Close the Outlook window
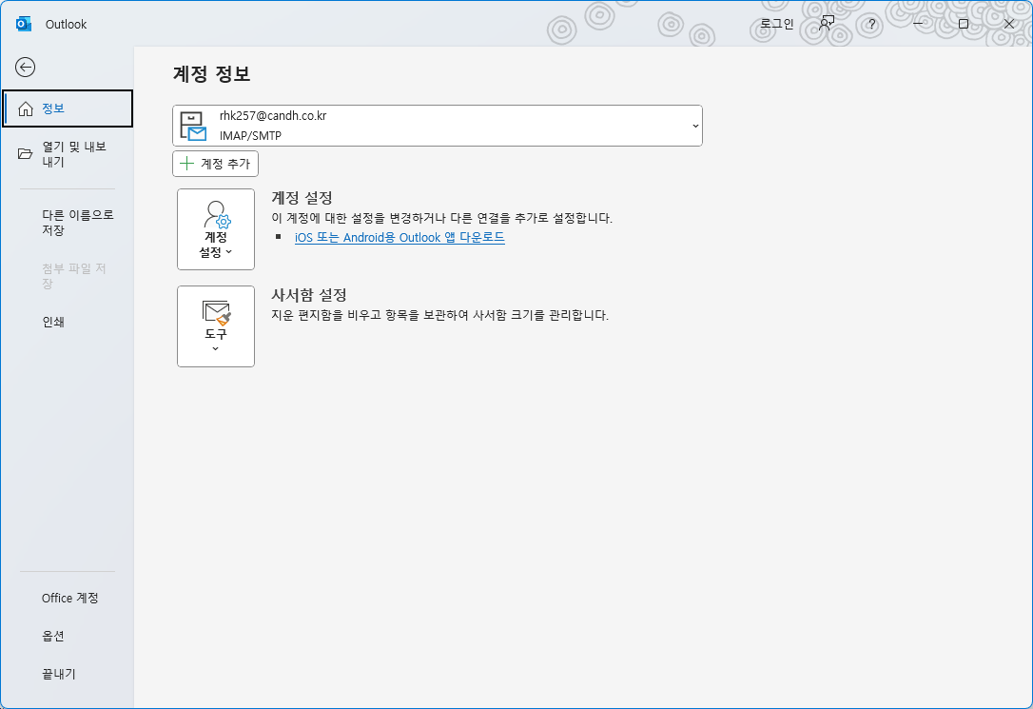This screenshot has width=1033, height=709. (1008, 24)
